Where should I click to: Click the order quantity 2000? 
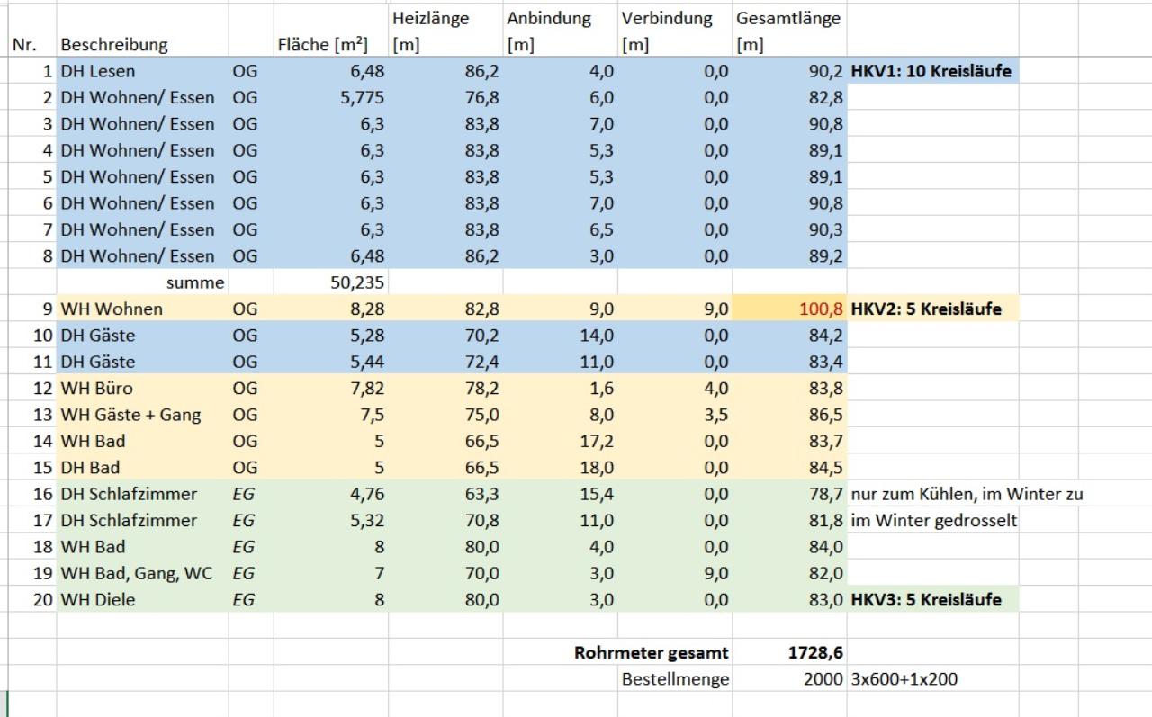tap(789, 679)
